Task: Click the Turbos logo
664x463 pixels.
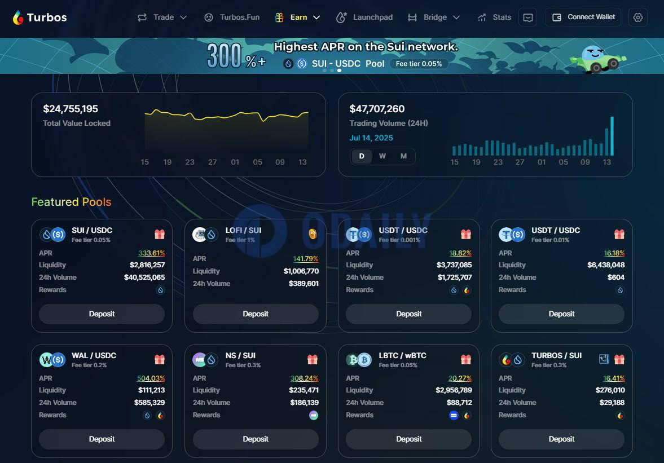Action: click(40, 17)
